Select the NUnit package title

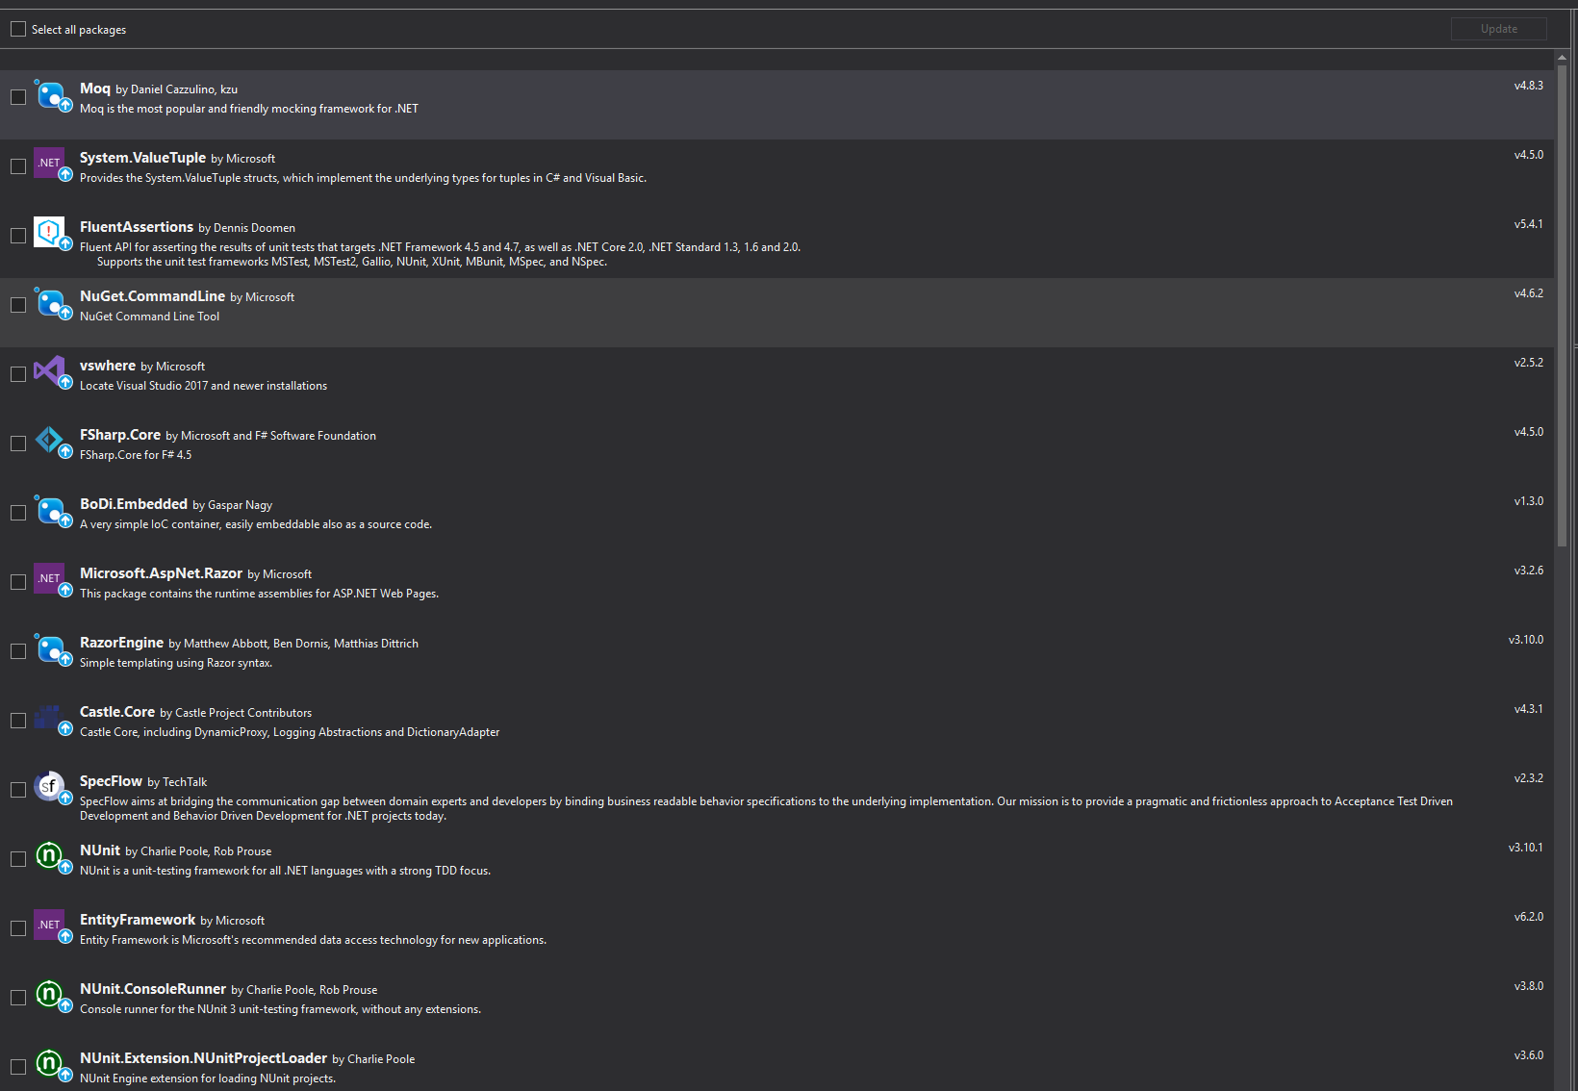pyautogui.click(x=100, y=850)
